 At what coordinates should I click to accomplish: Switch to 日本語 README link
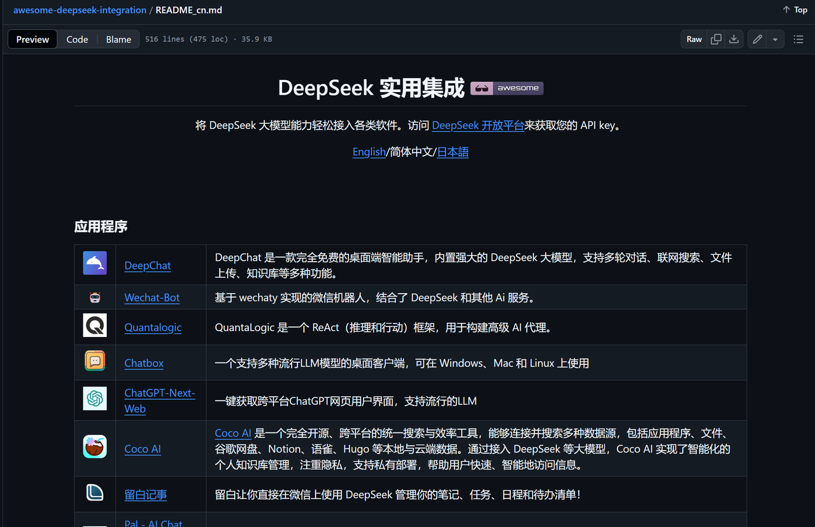click(453, 152)
